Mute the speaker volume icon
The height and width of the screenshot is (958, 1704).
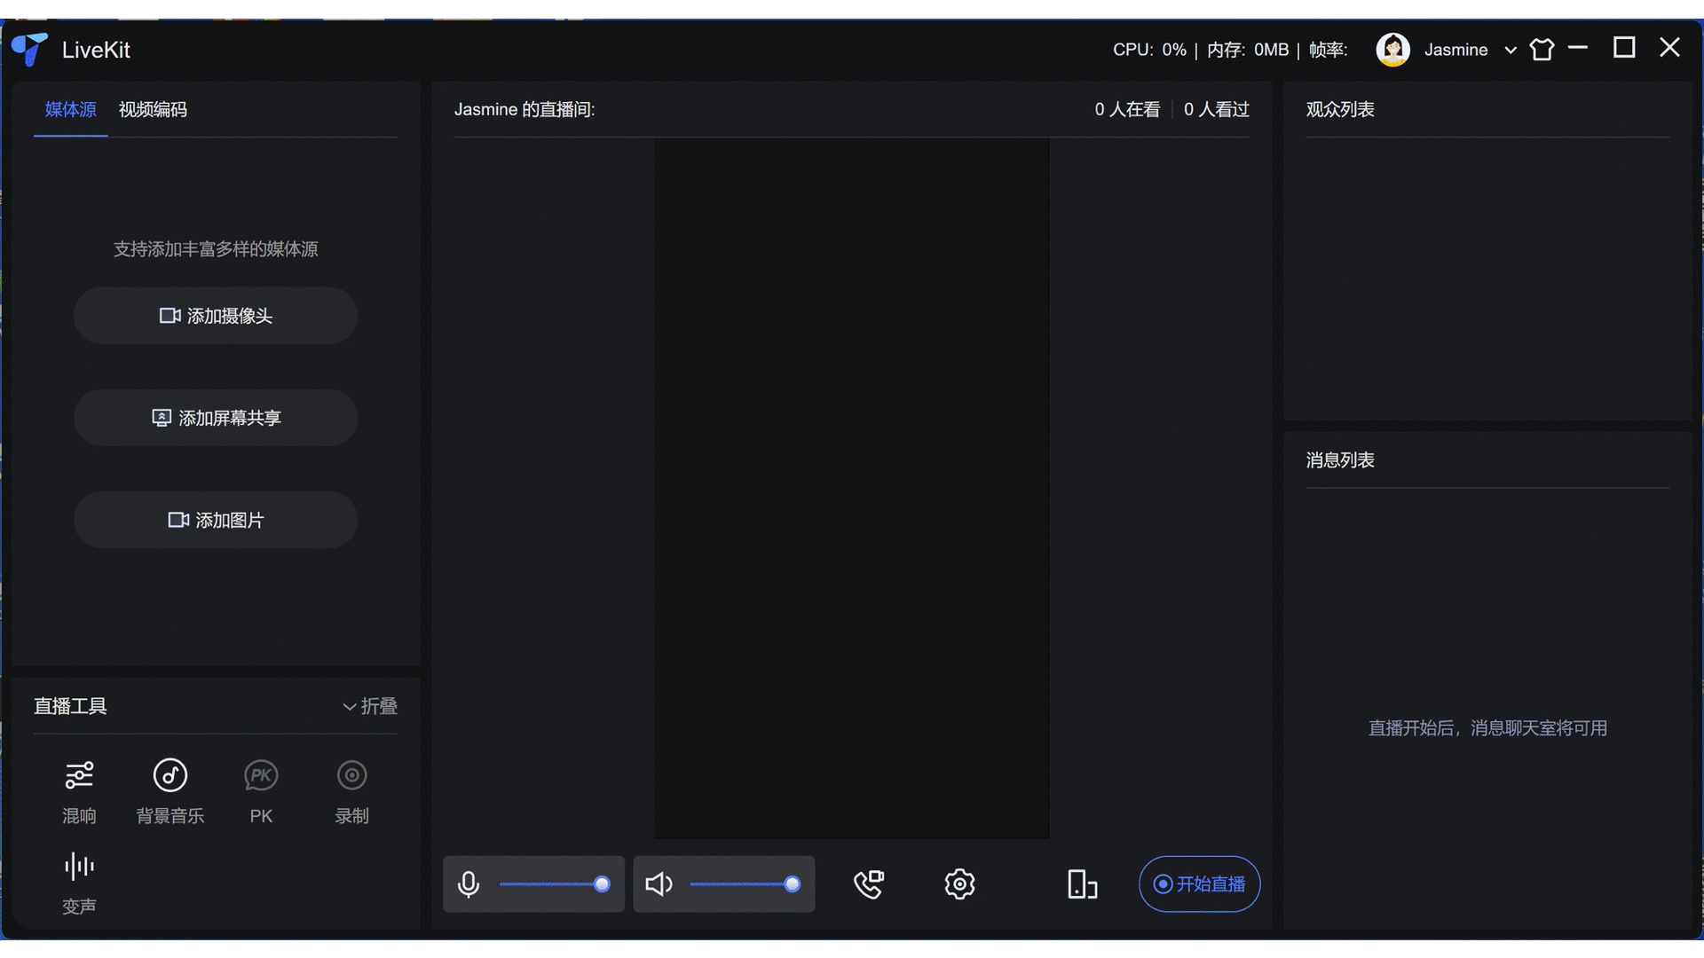659,884
